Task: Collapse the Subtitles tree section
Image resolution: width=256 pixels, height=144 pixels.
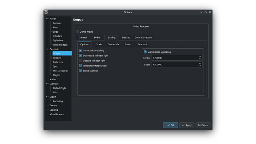Action: (47, 84)
